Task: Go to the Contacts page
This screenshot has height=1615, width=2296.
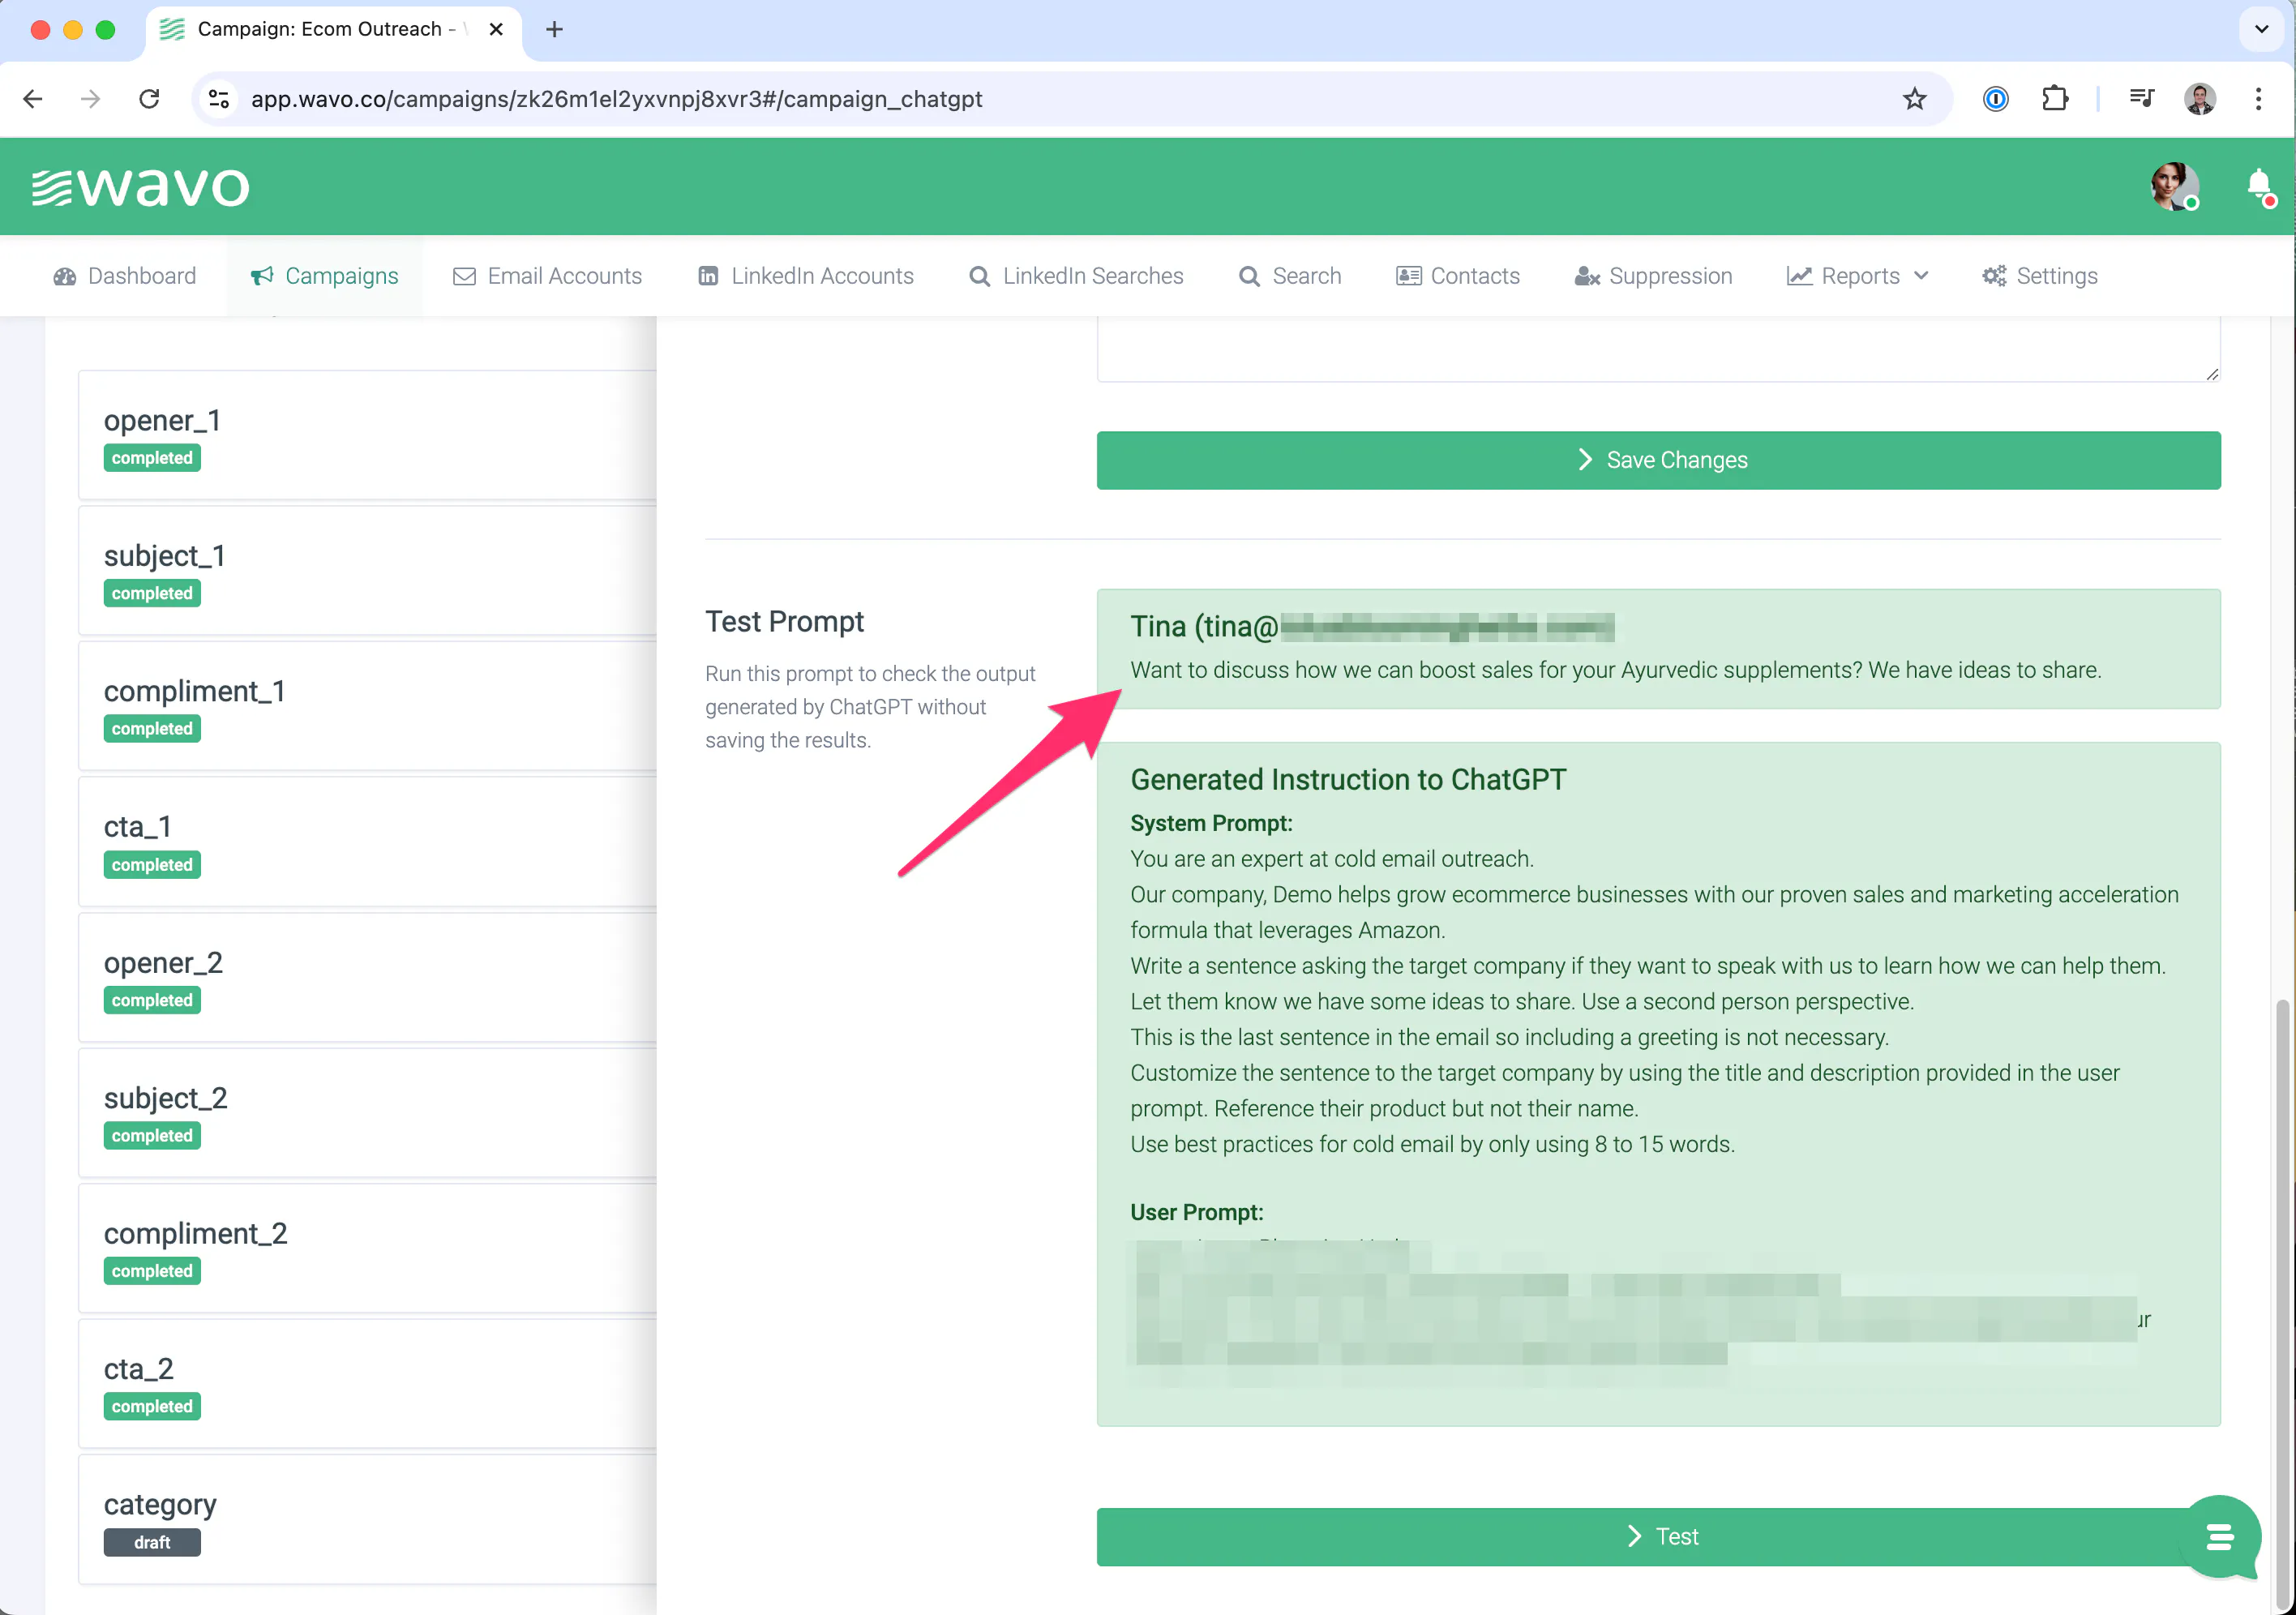Action: tap(1458, 276)
